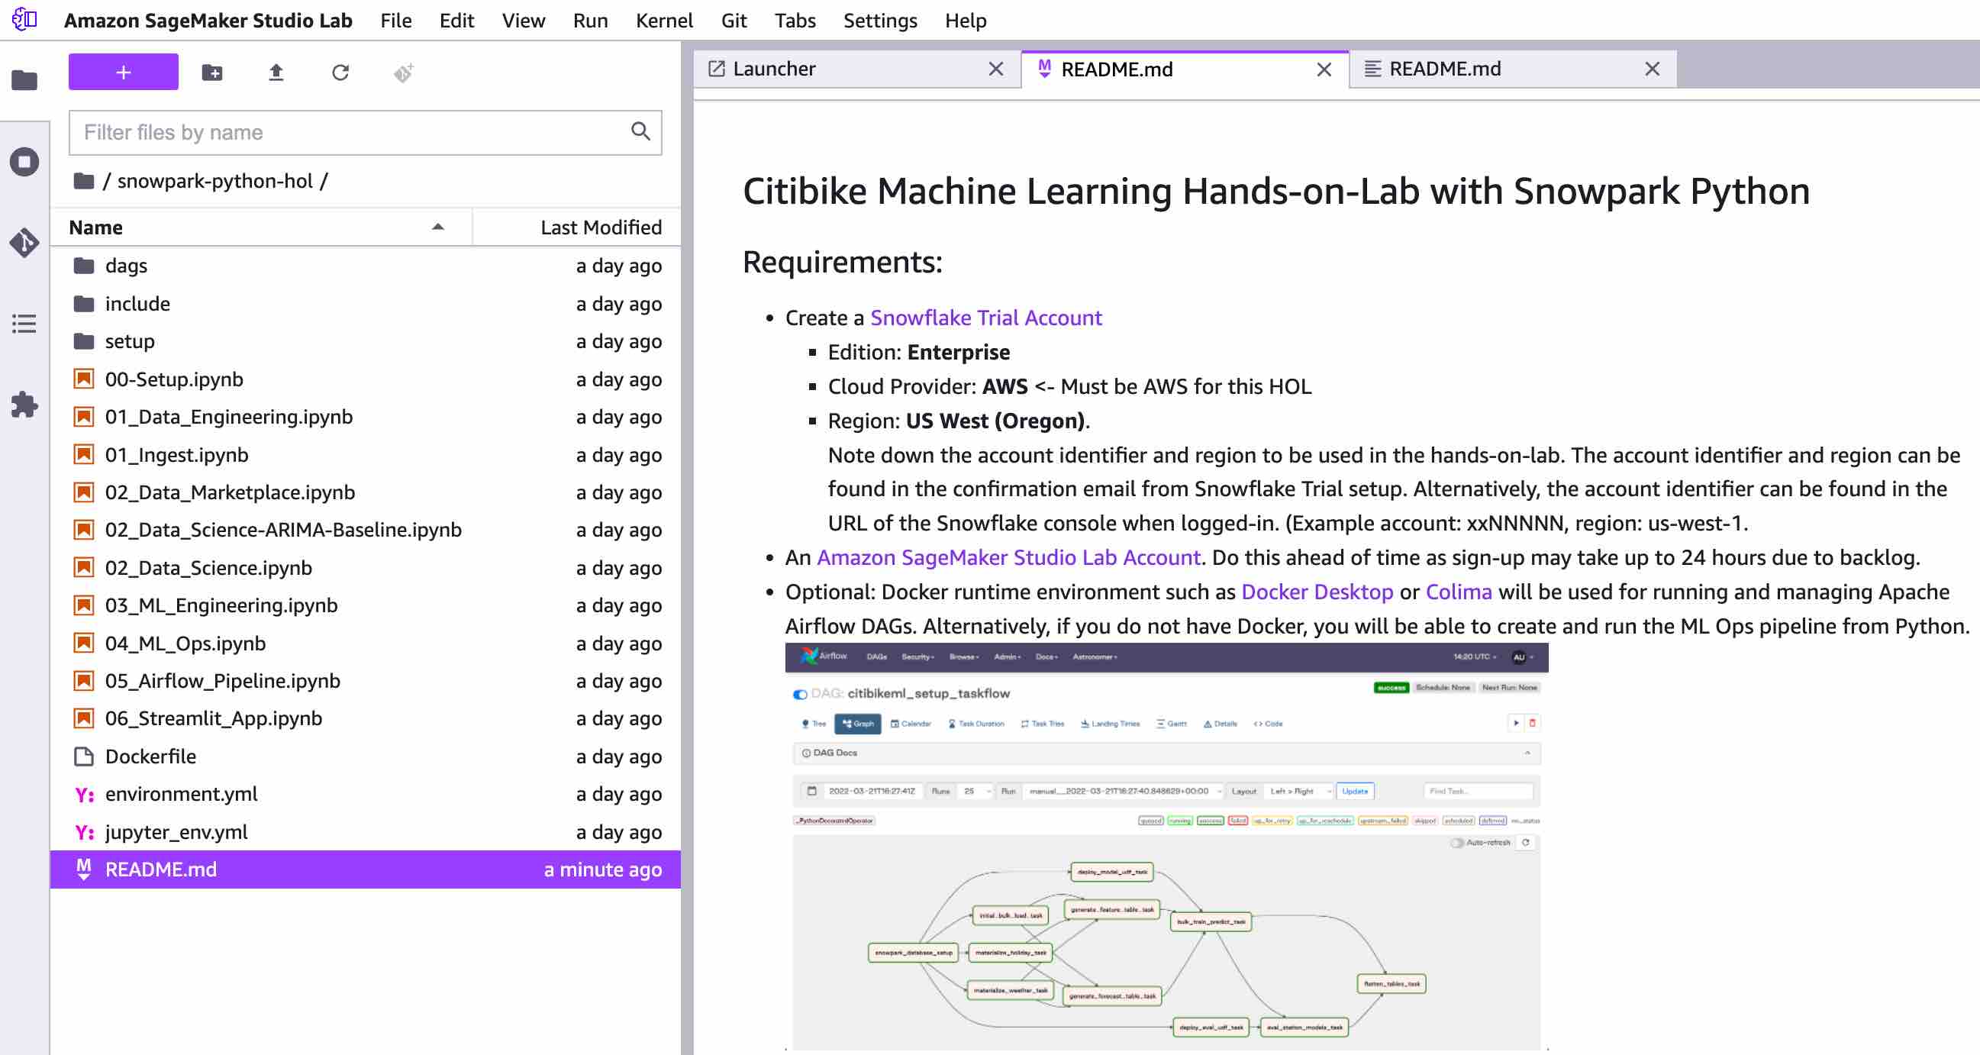Image resolution: width=1980 pixels, height=1055 pixels.
Task: Open the extension manager puzzle icon
Action: point(24,404)
